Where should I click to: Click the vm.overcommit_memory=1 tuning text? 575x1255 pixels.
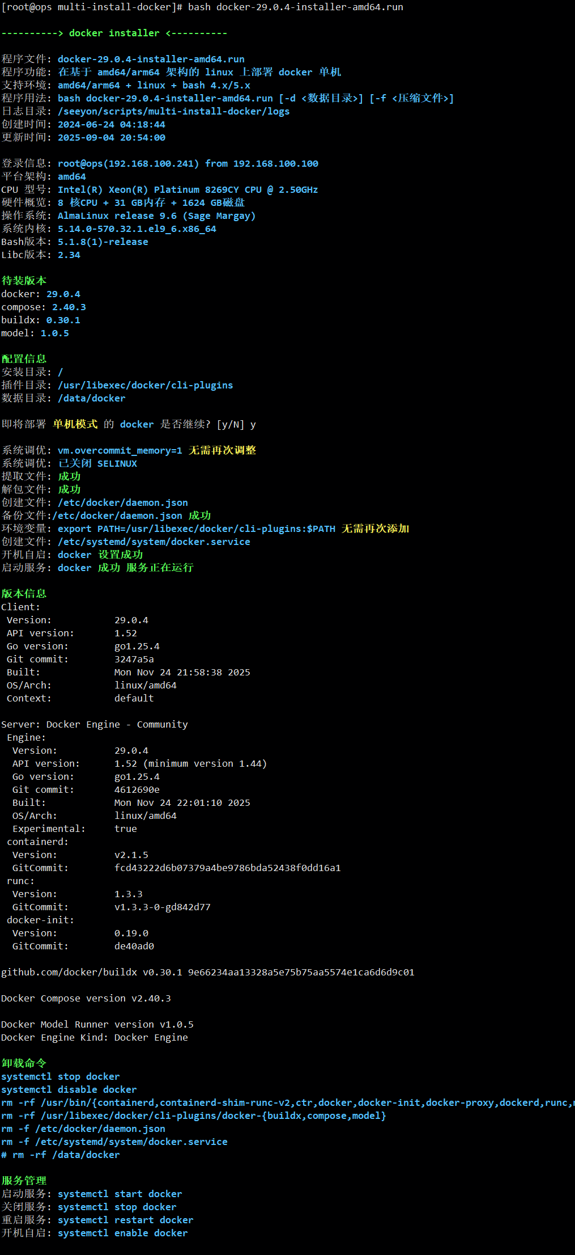pyautogui.click(x=120, y=451)
